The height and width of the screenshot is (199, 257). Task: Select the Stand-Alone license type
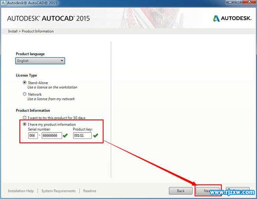point(25,83)
